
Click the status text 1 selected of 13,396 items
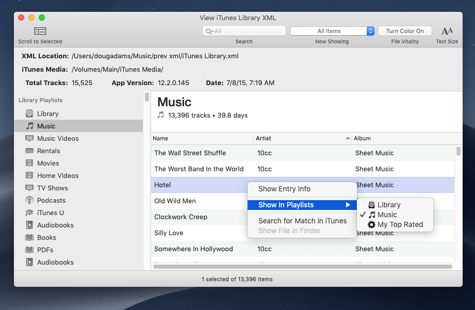237,279
